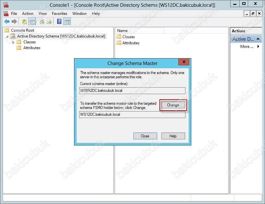Open the Help menu
The height and width of the screenshot is (204, 265).
point(96,14)
